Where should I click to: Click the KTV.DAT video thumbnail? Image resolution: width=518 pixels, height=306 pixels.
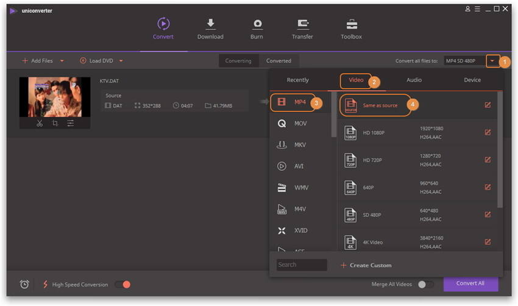coord(55,97)
